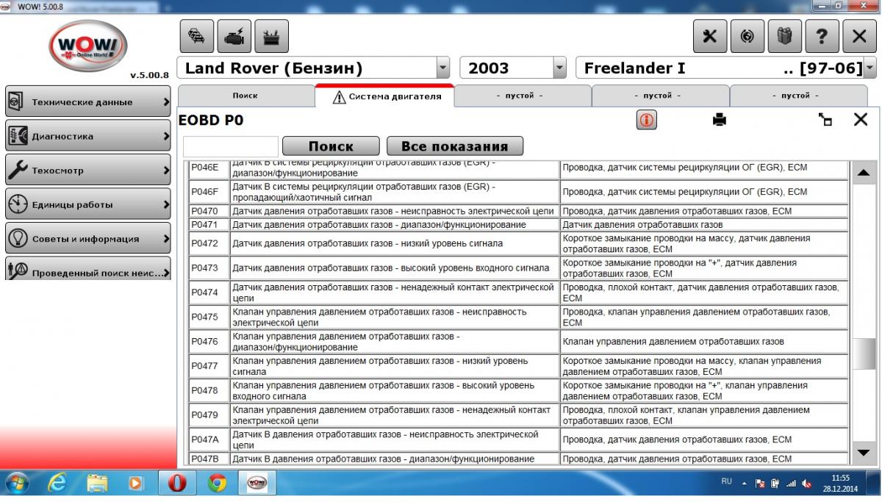The image size is (882, 502).
Task: Expand the Технические данные sidebar menu
Action: [x=88, y=102]
